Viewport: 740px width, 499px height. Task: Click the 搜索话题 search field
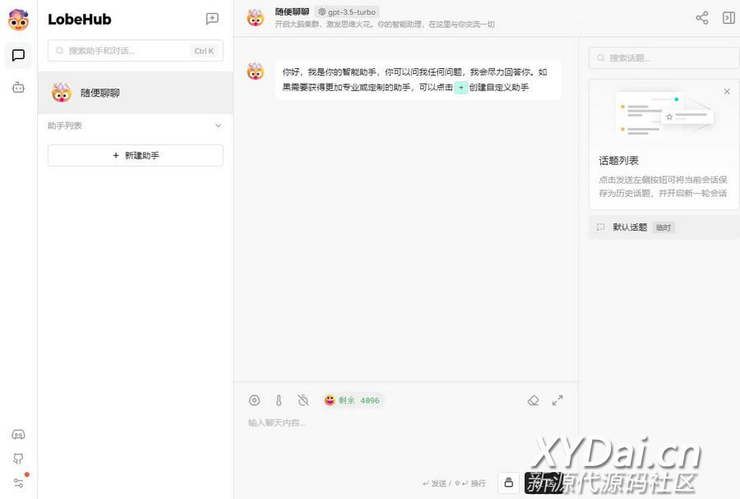click(x=664, y=58)
